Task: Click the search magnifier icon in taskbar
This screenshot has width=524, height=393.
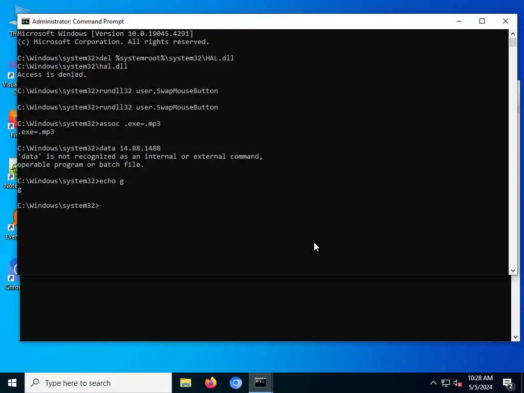Action: (x=35, y=383)
